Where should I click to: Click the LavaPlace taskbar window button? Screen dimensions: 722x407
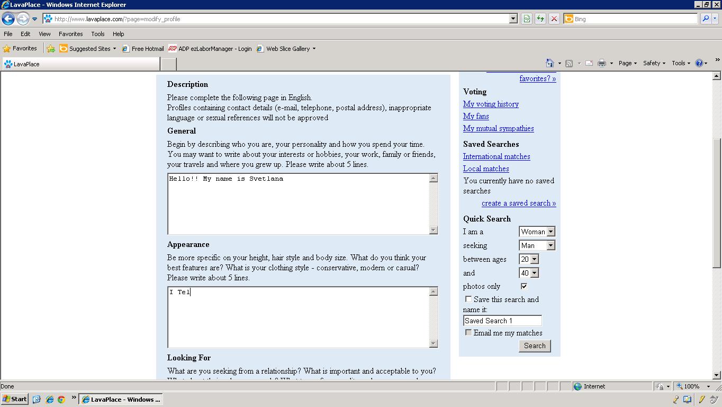120,400
